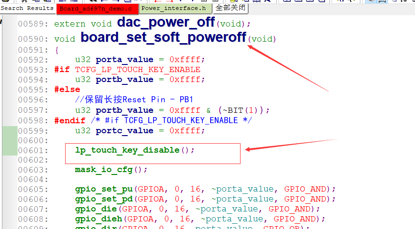415x229 pixels.
Task: Click line number 00601
Action: (33, 151)
